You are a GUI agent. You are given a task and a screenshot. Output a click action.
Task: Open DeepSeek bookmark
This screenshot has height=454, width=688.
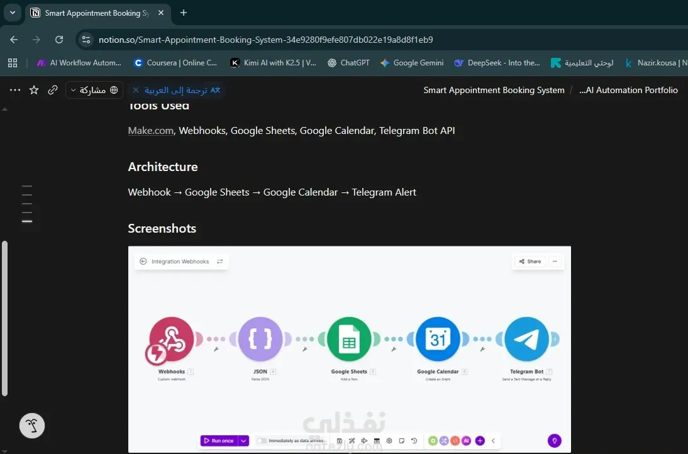pos(497,63)
